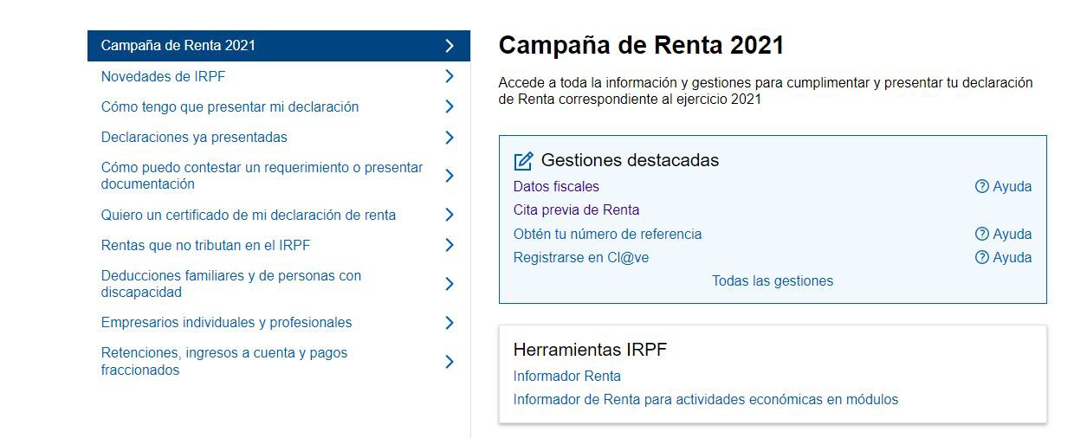
Task: Click arrow next to Rentas que no tributan
Action: pyautogui.click(x=449, y=246)
